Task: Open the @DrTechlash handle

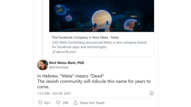Action: click(59, 67)
